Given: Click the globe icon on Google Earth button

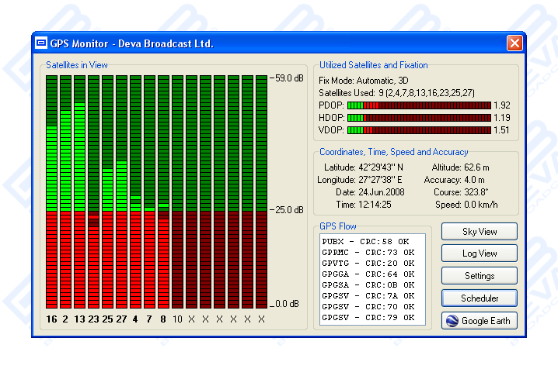Looking at the screenshot, I should click(x=451, y=321).
